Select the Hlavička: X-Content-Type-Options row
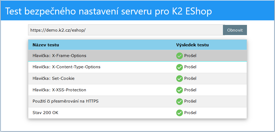 click(x=66, y=67)
